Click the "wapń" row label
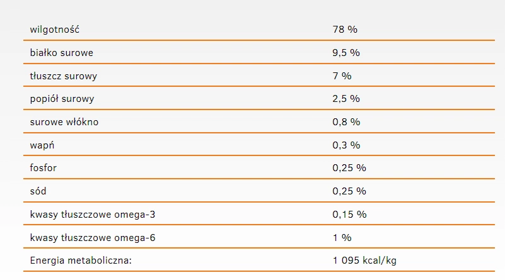 (42, 145)
